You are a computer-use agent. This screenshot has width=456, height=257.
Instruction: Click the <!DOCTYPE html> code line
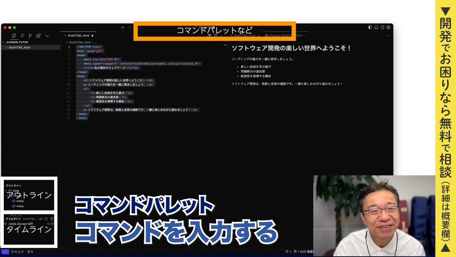(89, 47)
